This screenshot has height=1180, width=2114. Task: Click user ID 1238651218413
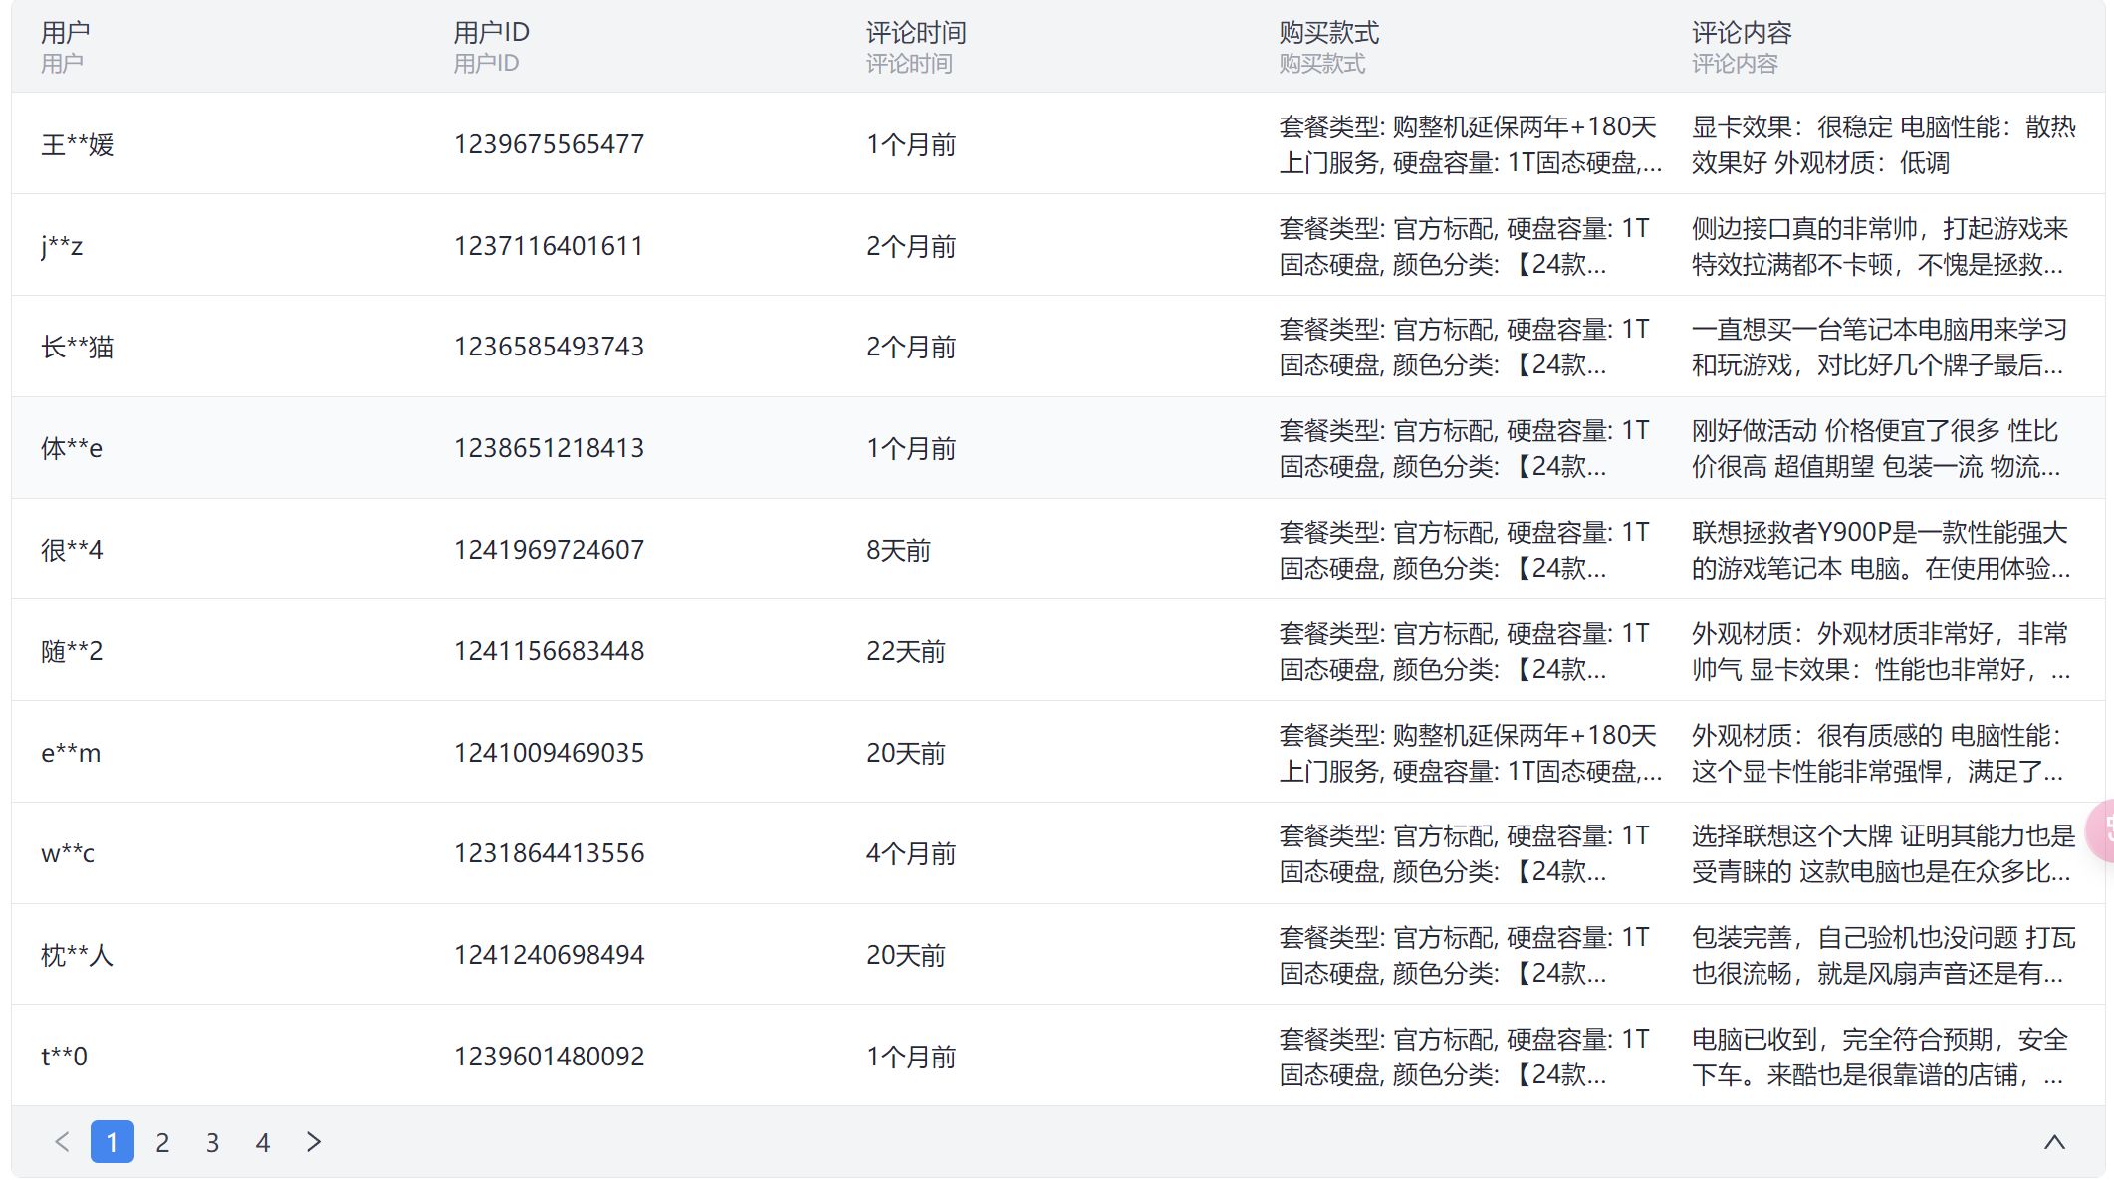pyautogui.click(x=550, y=448)
